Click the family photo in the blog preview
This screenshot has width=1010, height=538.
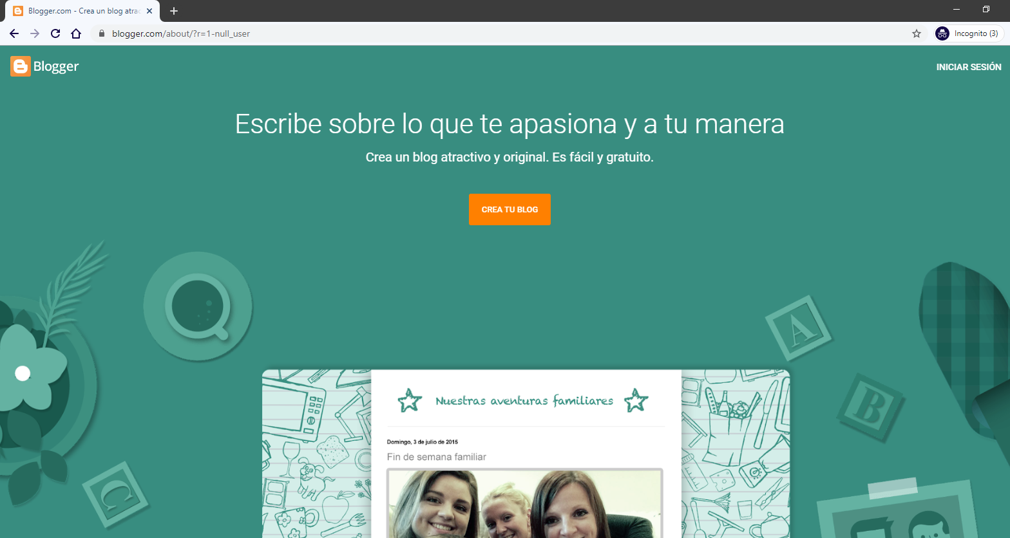click(x=525, y=503)
